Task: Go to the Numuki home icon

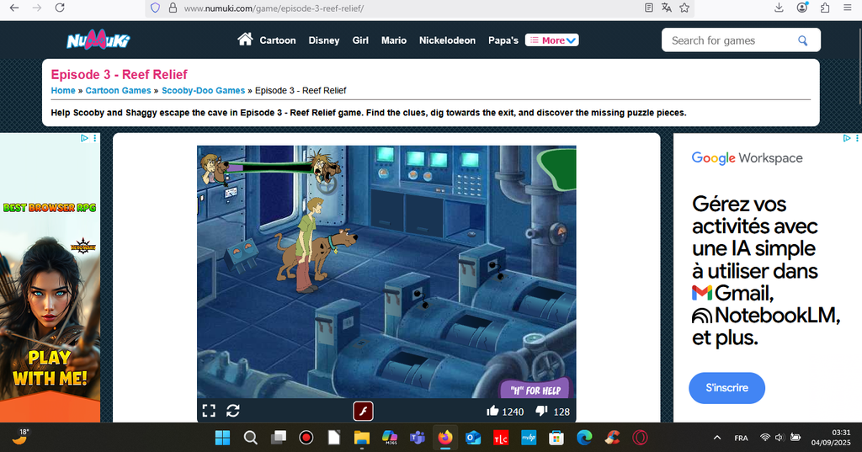Action: click(x=245, y=40)
